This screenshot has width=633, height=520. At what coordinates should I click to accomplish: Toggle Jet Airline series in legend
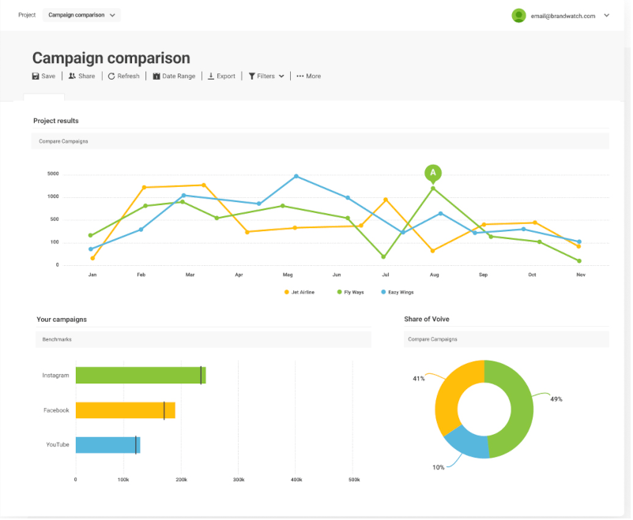[300, 292]
